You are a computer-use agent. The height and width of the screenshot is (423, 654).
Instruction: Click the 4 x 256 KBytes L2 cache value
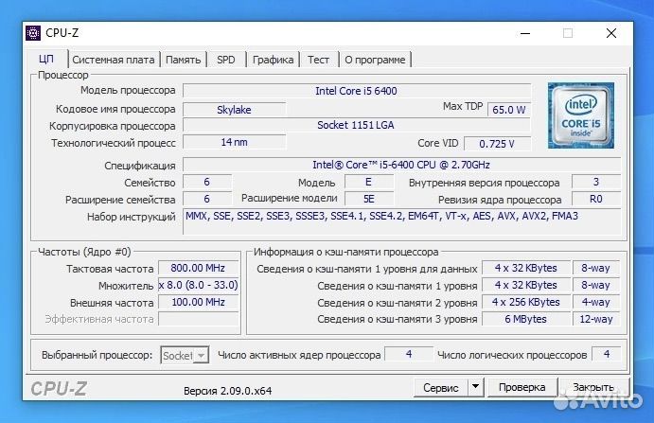point(526,302)
